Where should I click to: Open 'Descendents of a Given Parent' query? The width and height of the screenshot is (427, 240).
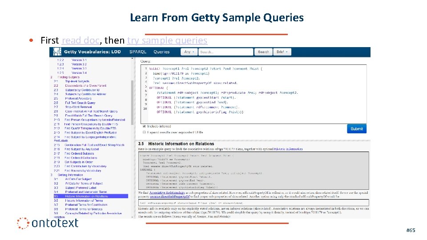click(85, 86)
